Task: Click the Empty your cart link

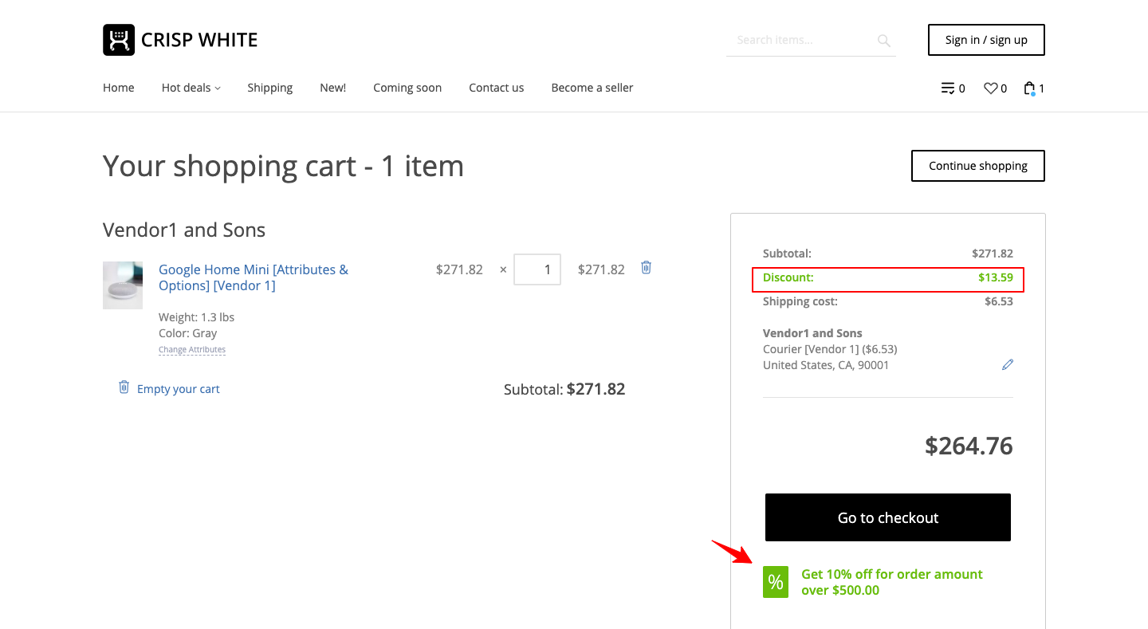Action: (x=179, y=389)
